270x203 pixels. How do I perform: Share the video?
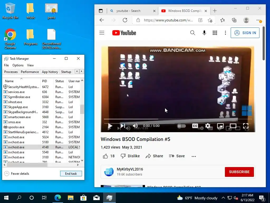pos(154,156)
